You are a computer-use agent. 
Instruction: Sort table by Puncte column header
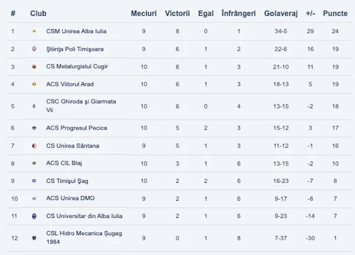coord(335,13)
